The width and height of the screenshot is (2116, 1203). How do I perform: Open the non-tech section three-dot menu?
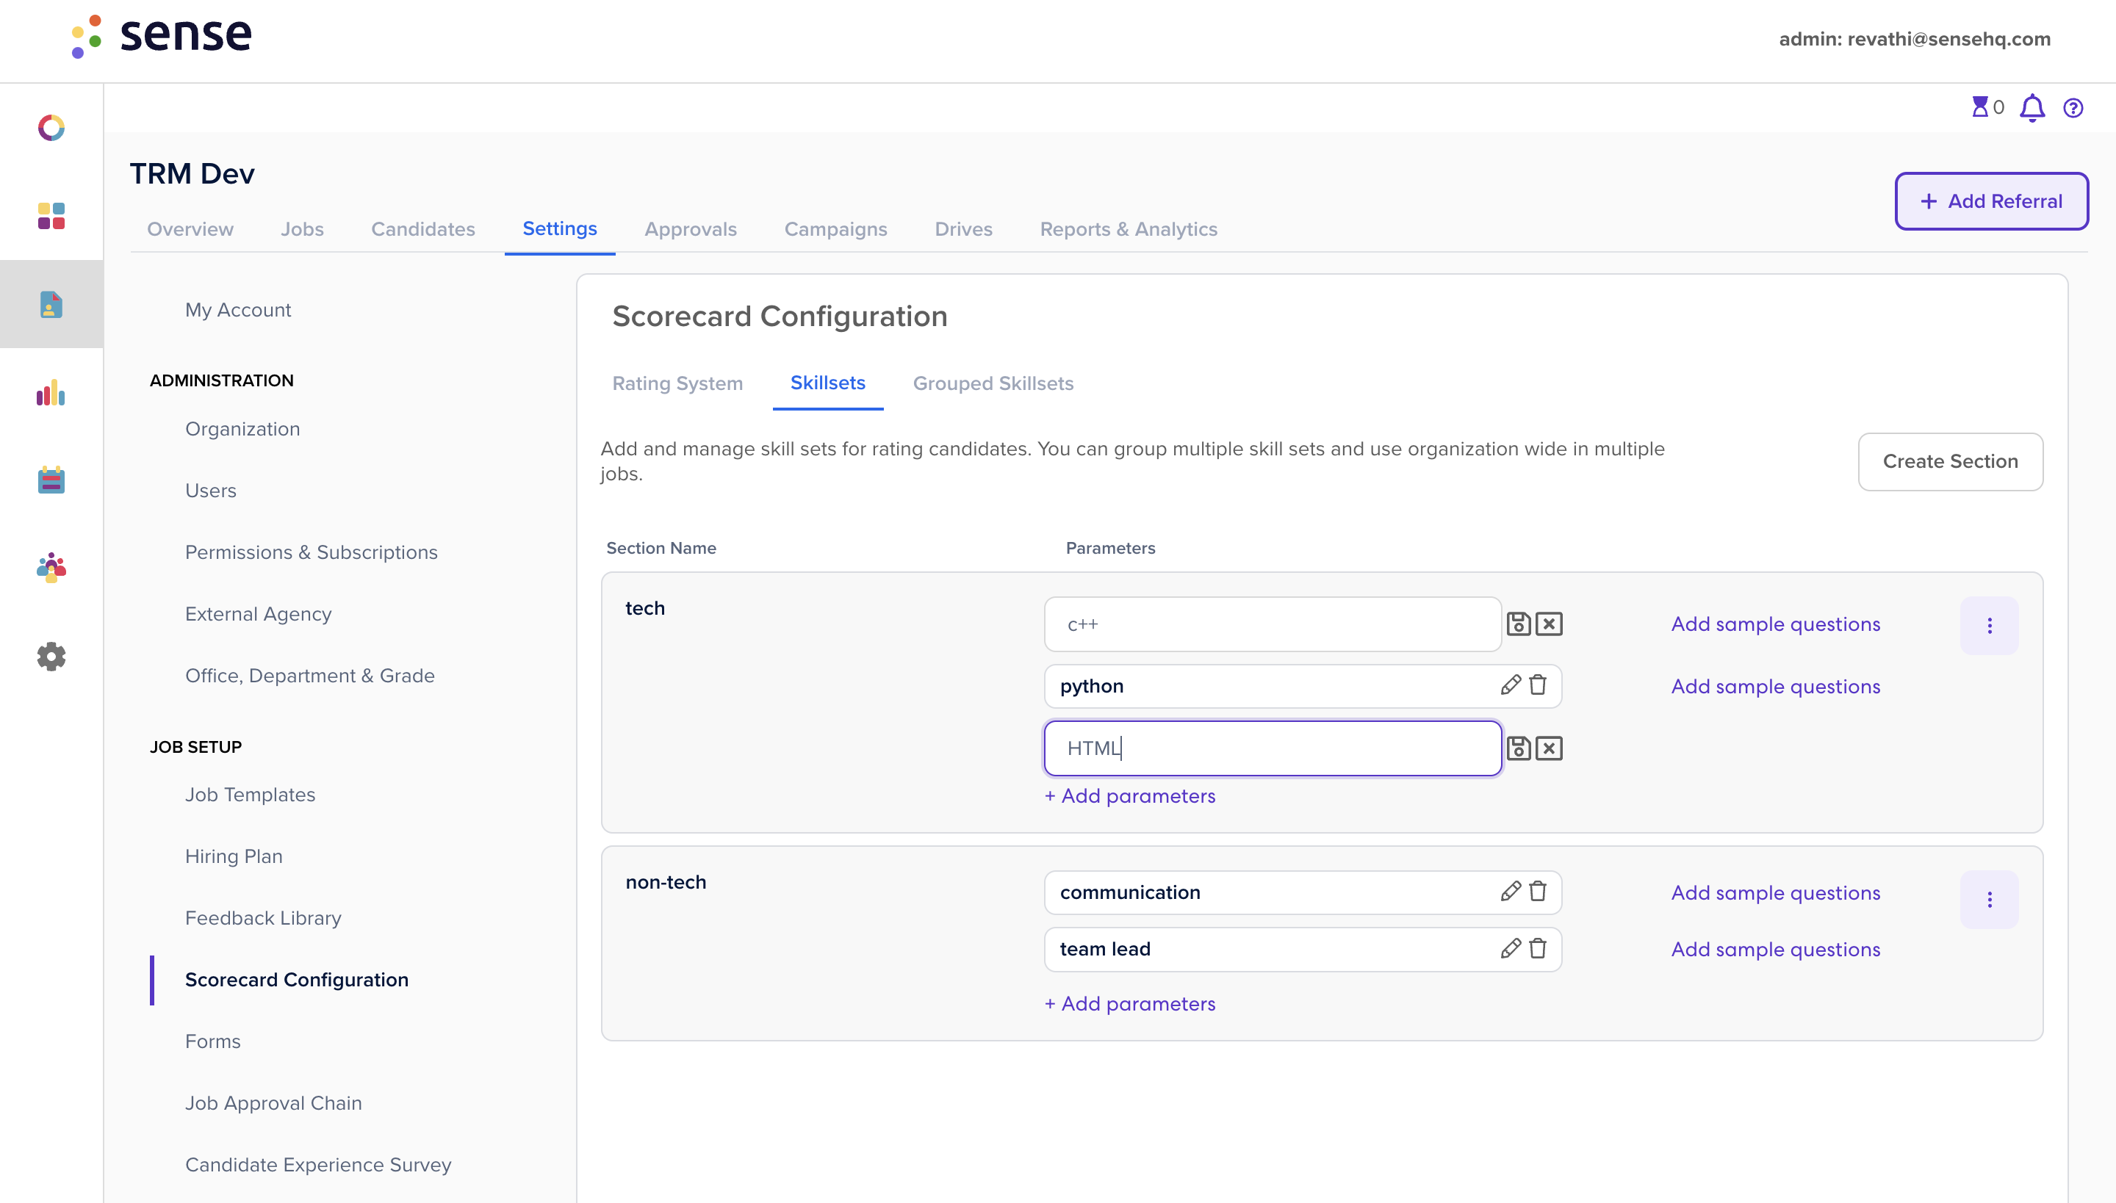coord(1989,900)
